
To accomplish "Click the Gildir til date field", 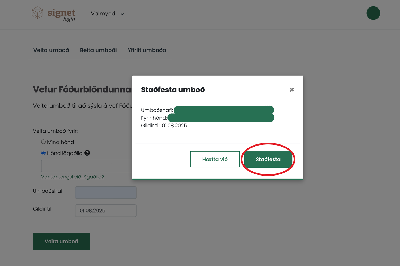I will 106,210.
